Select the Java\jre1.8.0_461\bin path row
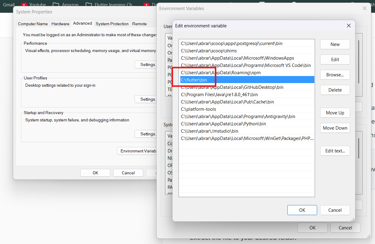375x244 pixels. [x=247, y=95]
